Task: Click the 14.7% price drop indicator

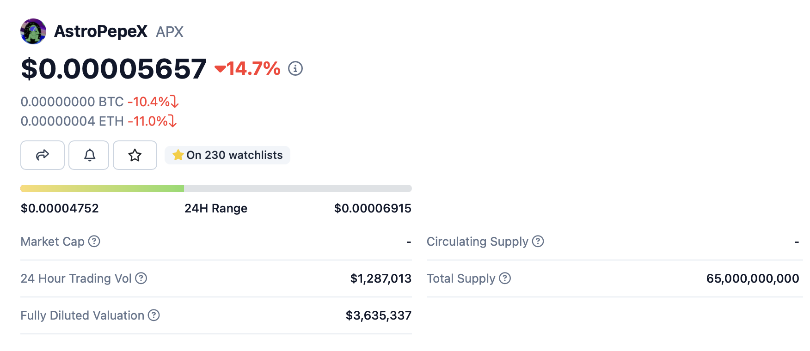Action: coord(248,69)
